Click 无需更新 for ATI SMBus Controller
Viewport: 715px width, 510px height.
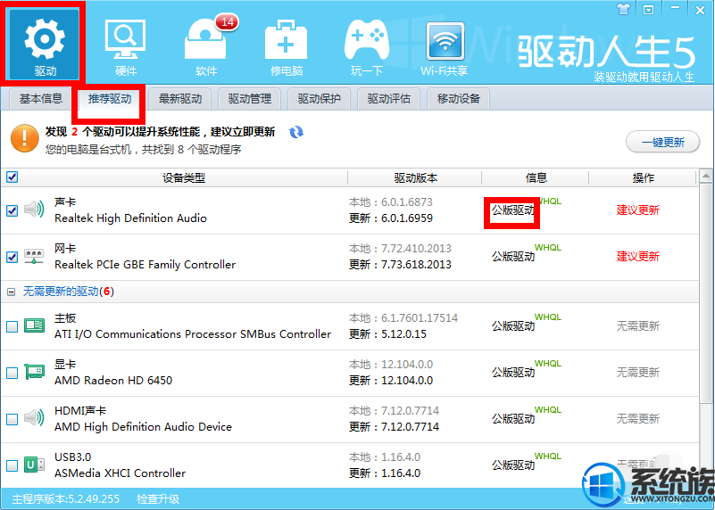click(638, 326)
